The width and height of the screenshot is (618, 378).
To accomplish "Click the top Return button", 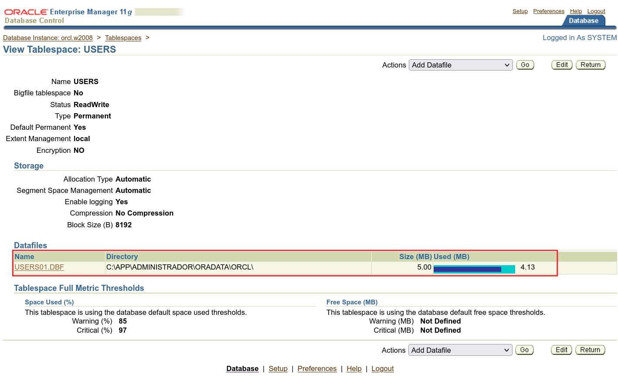I will (591, 65).
